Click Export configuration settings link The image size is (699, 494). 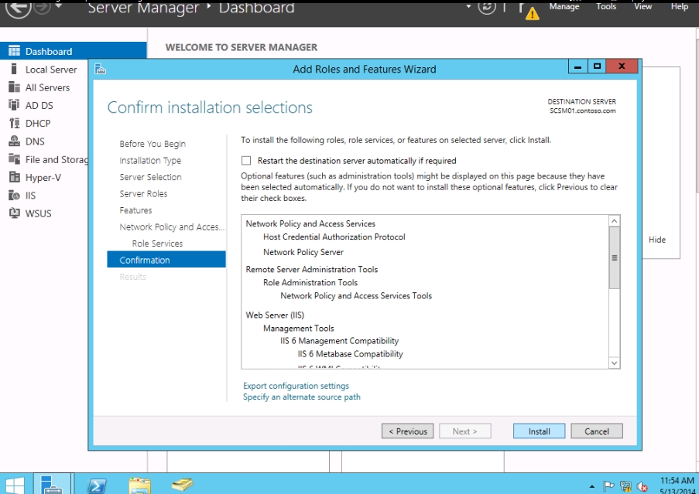296,386
